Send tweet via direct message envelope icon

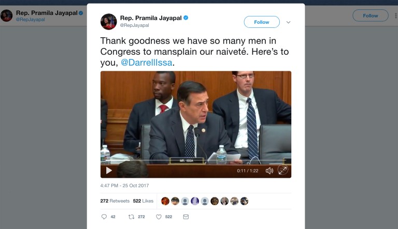[x=186, y=217]
